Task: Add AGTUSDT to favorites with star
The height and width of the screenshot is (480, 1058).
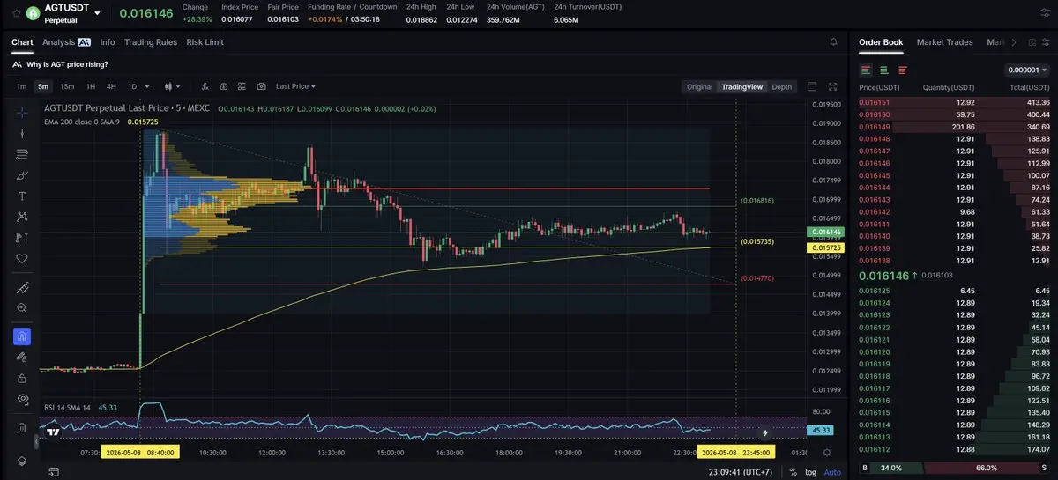Action: 16,13
